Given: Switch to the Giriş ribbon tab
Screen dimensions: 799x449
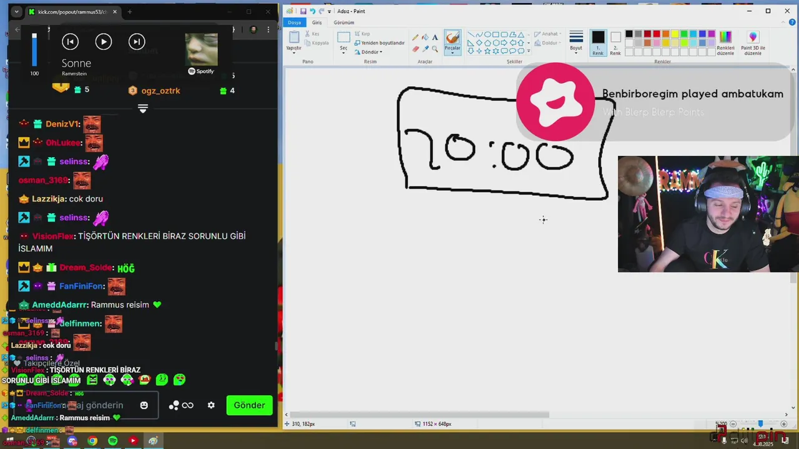Looking at the screenshot, I should coord(317,22).
